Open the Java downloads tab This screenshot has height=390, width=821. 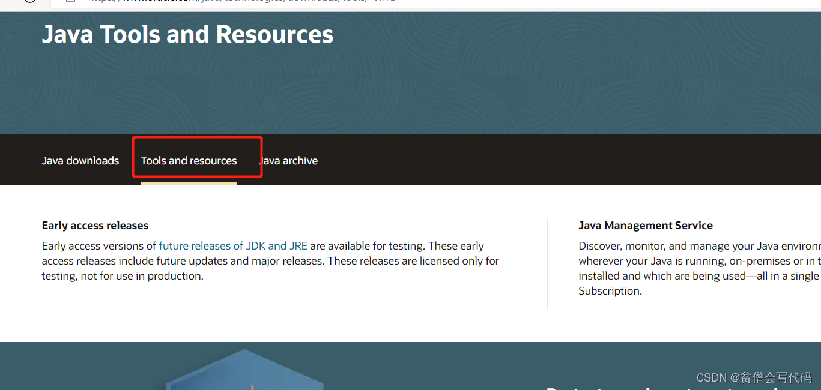[x=80, y=161]
